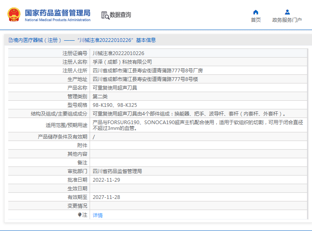Screen dimensions: 312x231
Task: Click the house icon above 首页
Action: [256, 12]
